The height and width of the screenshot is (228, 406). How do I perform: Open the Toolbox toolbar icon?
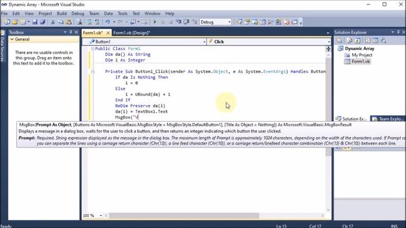[270, 22]
